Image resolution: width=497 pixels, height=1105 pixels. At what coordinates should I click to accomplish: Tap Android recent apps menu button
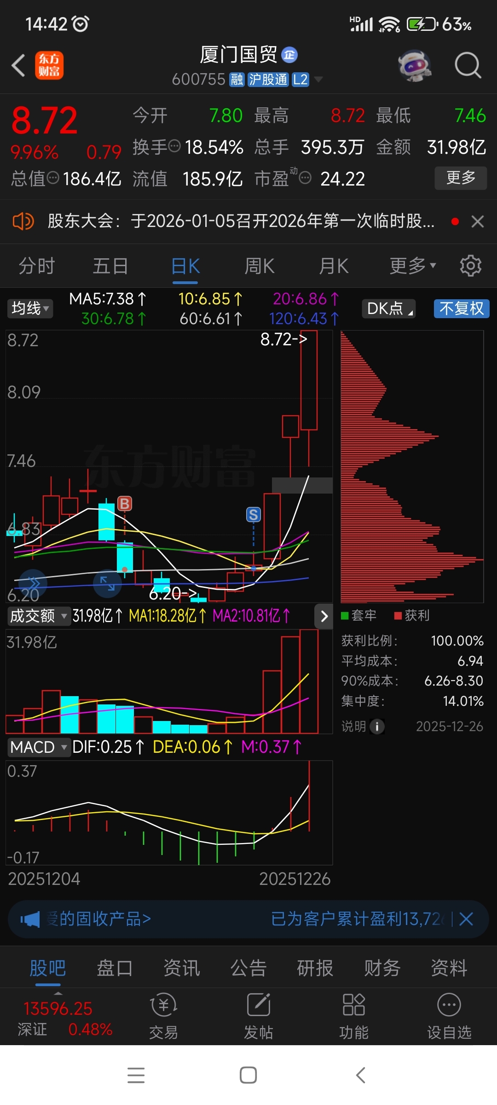point(136,1075)
